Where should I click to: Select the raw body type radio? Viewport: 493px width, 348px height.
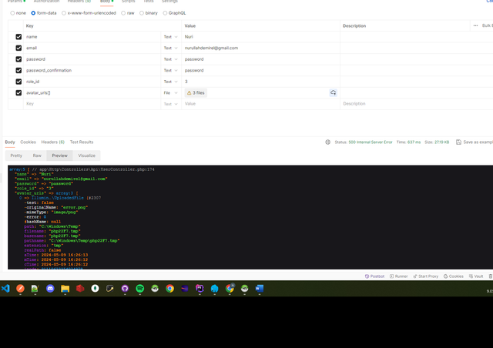point(123,13)
